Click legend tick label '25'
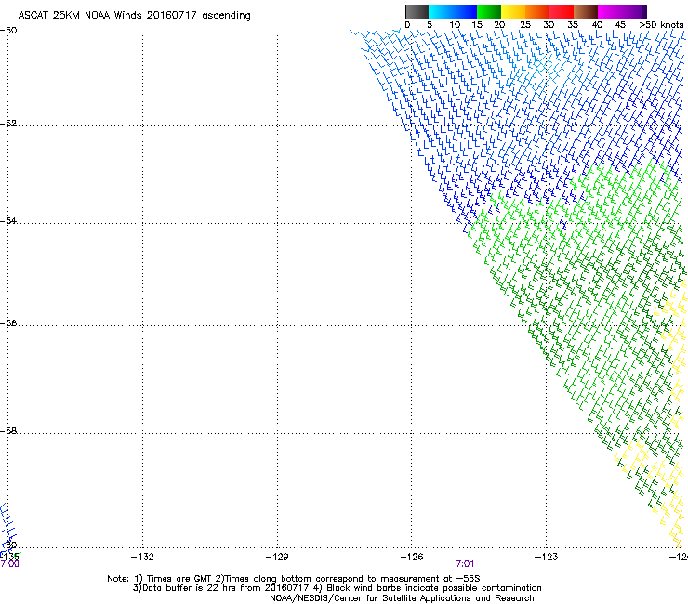Image resolution: width=688 pixels, height=604 pixels. (x=525, y=25)
